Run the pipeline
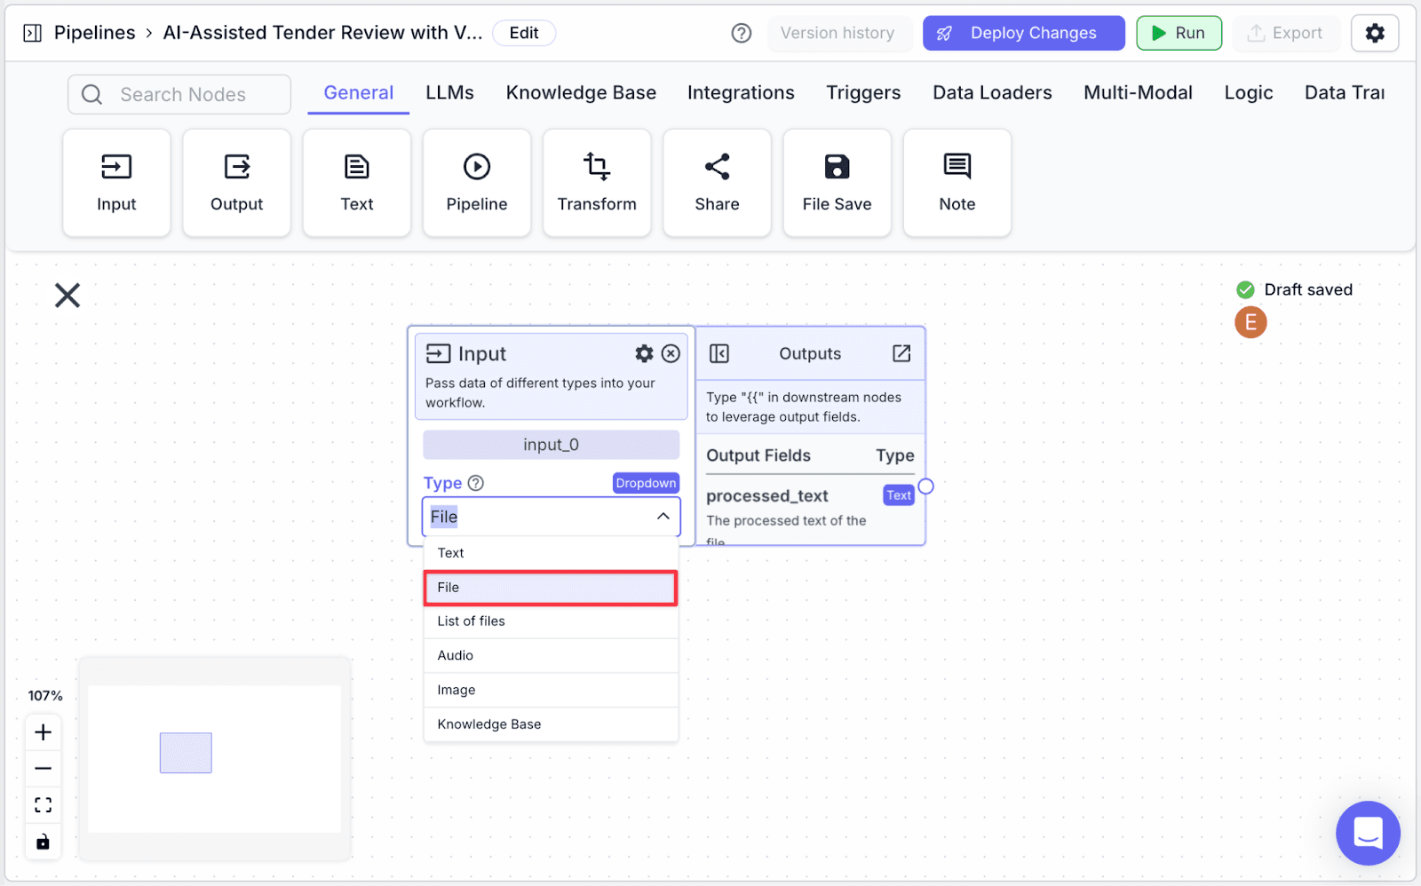Viewport: 1421px width, 886px height. coord(1179,34)
